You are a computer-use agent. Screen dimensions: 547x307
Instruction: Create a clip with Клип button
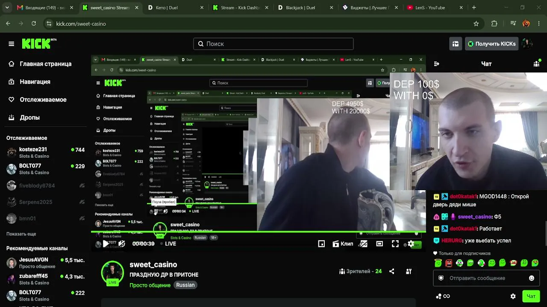343,244
